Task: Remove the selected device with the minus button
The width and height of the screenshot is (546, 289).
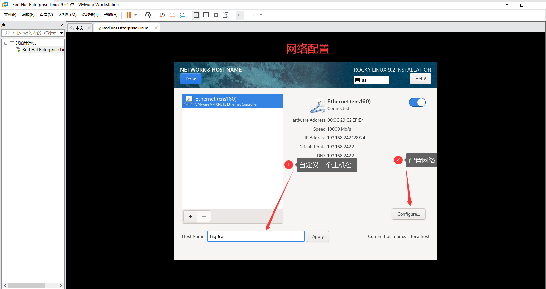Action: 204,216
